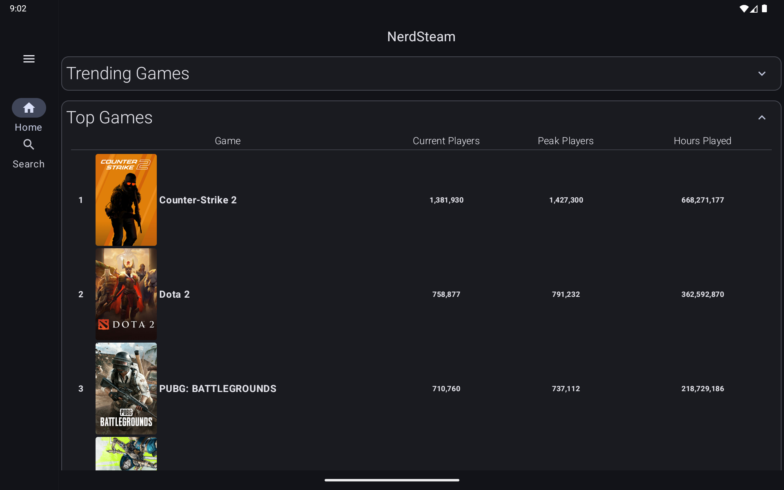784x490 pixels.
Task: Expand the Trending Games section chevron
Action: click(762, 74)
